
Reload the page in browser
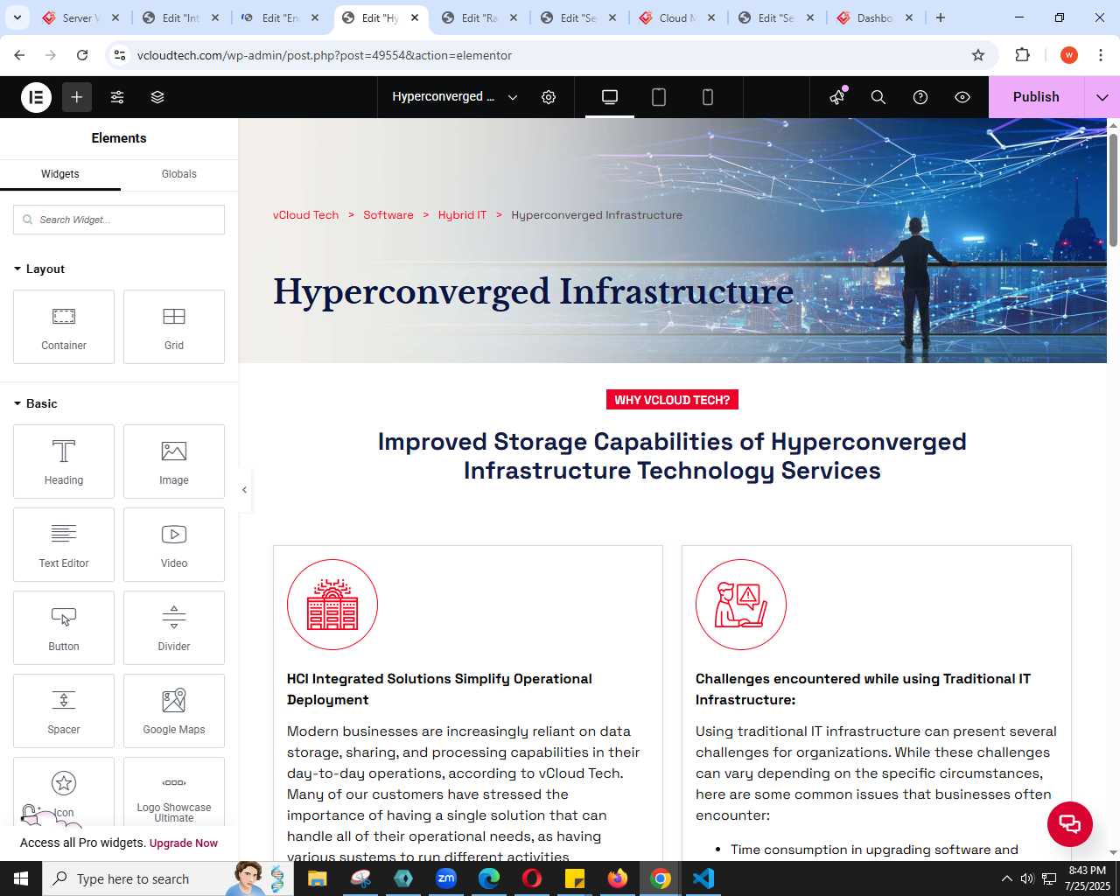82,55
